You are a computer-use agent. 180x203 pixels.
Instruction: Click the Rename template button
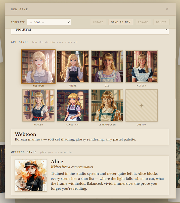[x=143, y=22]
